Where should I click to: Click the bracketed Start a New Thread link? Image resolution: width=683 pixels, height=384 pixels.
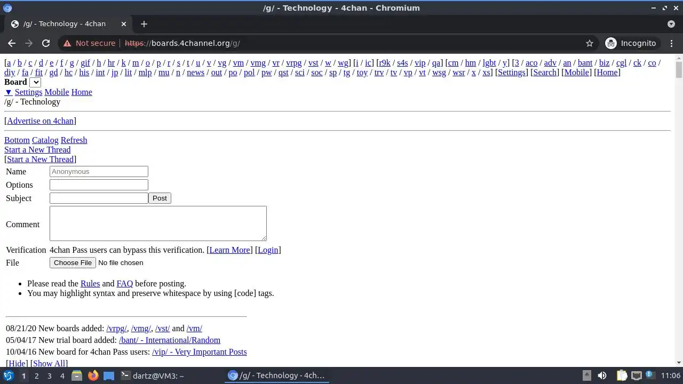pos(40,159)
